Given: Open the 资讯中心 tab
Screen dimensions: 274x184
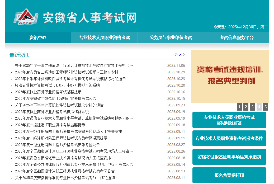Looking at the screenshot, I should click(38, 37).
